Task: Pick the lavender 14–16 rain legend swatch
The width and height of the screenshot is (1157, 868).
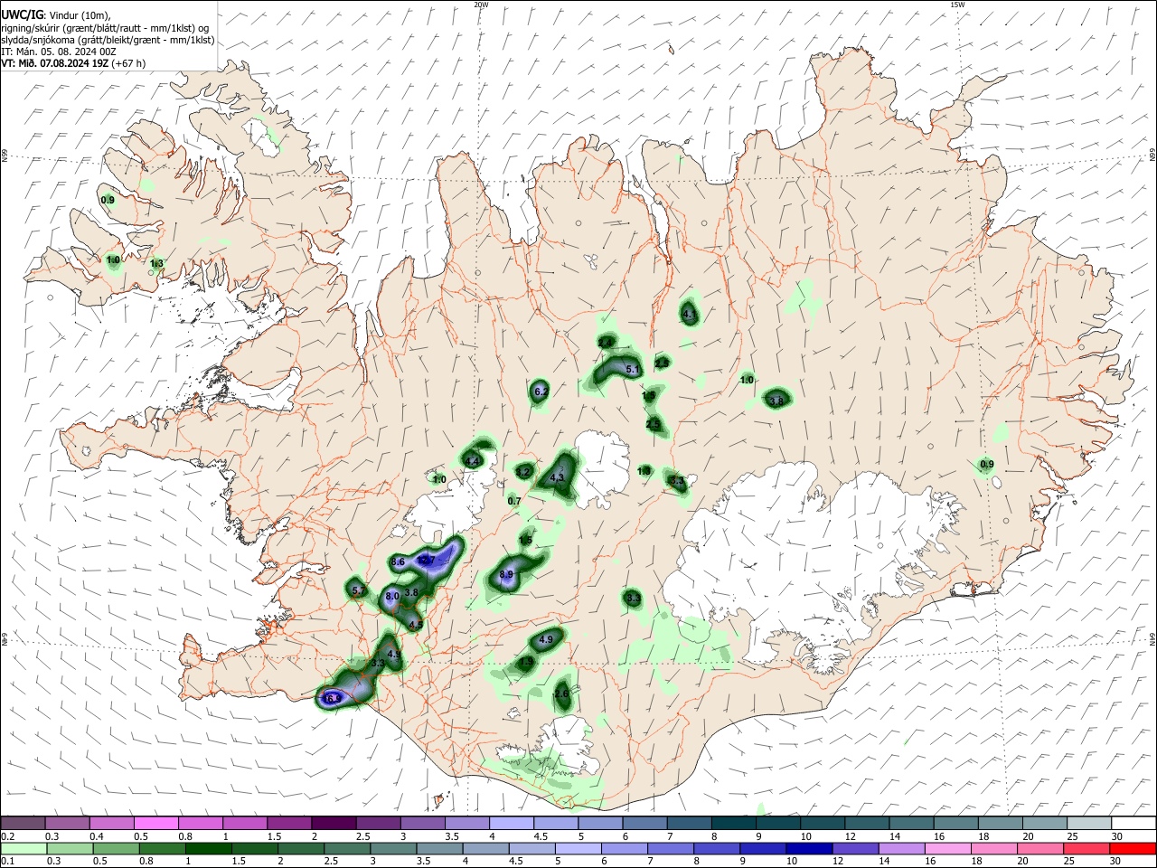Action: pos(901,848)
